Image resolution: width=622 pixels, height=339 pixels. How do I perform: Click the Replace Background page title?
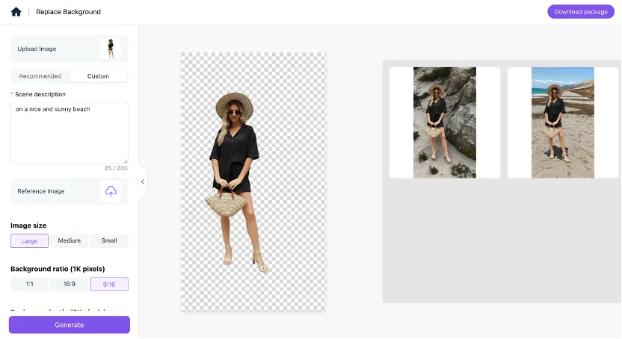point(68,12)
